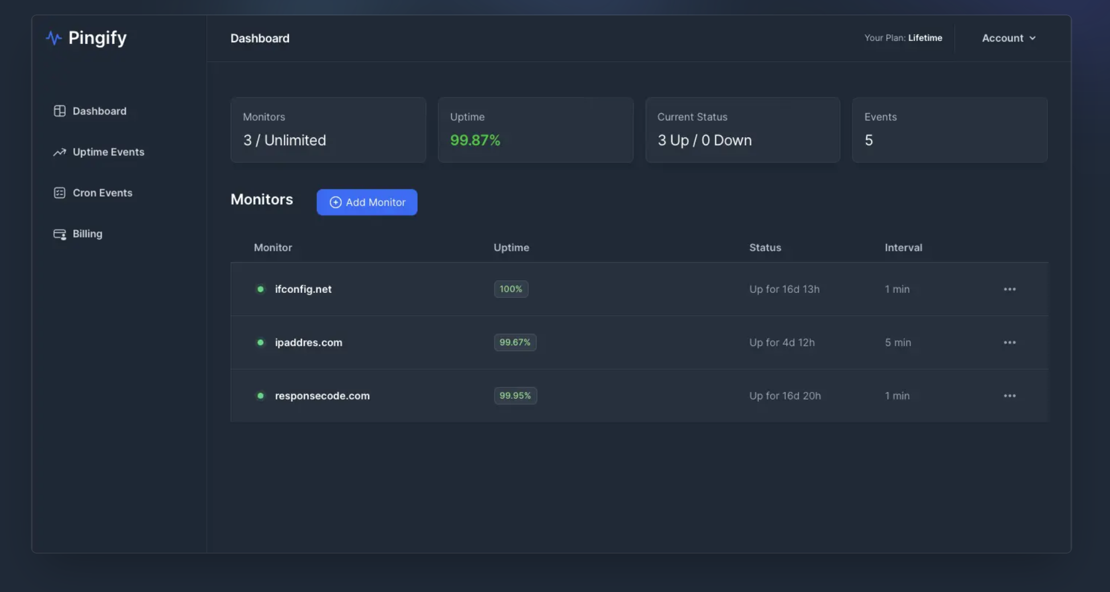Click green status dot for responsecode.com

(x=260, y=395)
